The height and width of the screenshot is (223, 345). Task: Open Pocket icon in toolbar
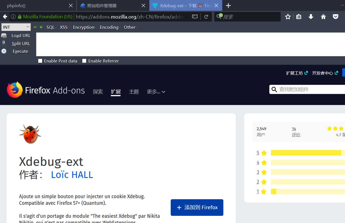[336, 17]
